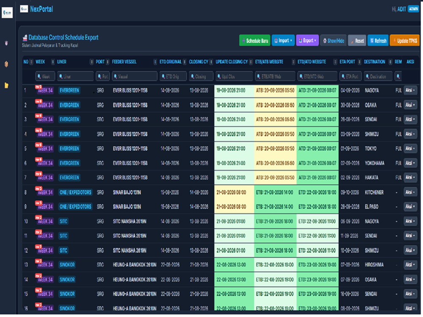The width and height of the screenshot is (423, 317).
Task: Sort by the FEEDER VESSEL column sort icon
Action: 155,62
